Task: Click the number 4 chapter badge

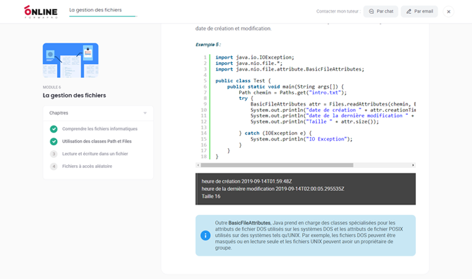Action: 53,167
